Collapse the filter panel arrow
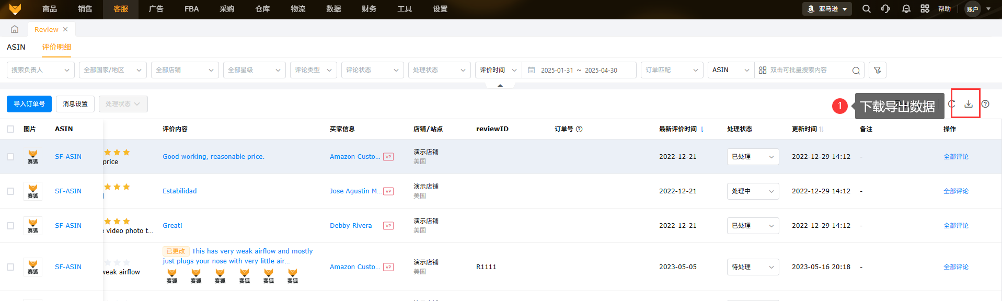This screenshot has height=301, width=1002. click(x=500, y=85)
